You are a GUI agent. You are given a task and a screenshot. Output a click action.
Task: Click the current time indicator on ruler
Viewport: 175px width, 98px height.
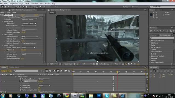(x=117, y=72)
